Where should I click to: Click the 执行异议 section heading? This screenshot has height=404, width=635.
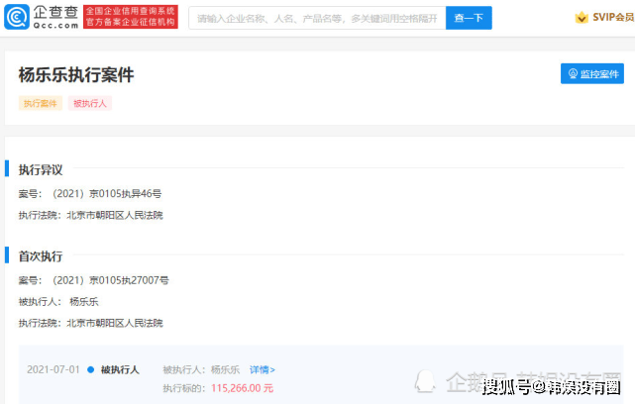(x=41, y=169)
